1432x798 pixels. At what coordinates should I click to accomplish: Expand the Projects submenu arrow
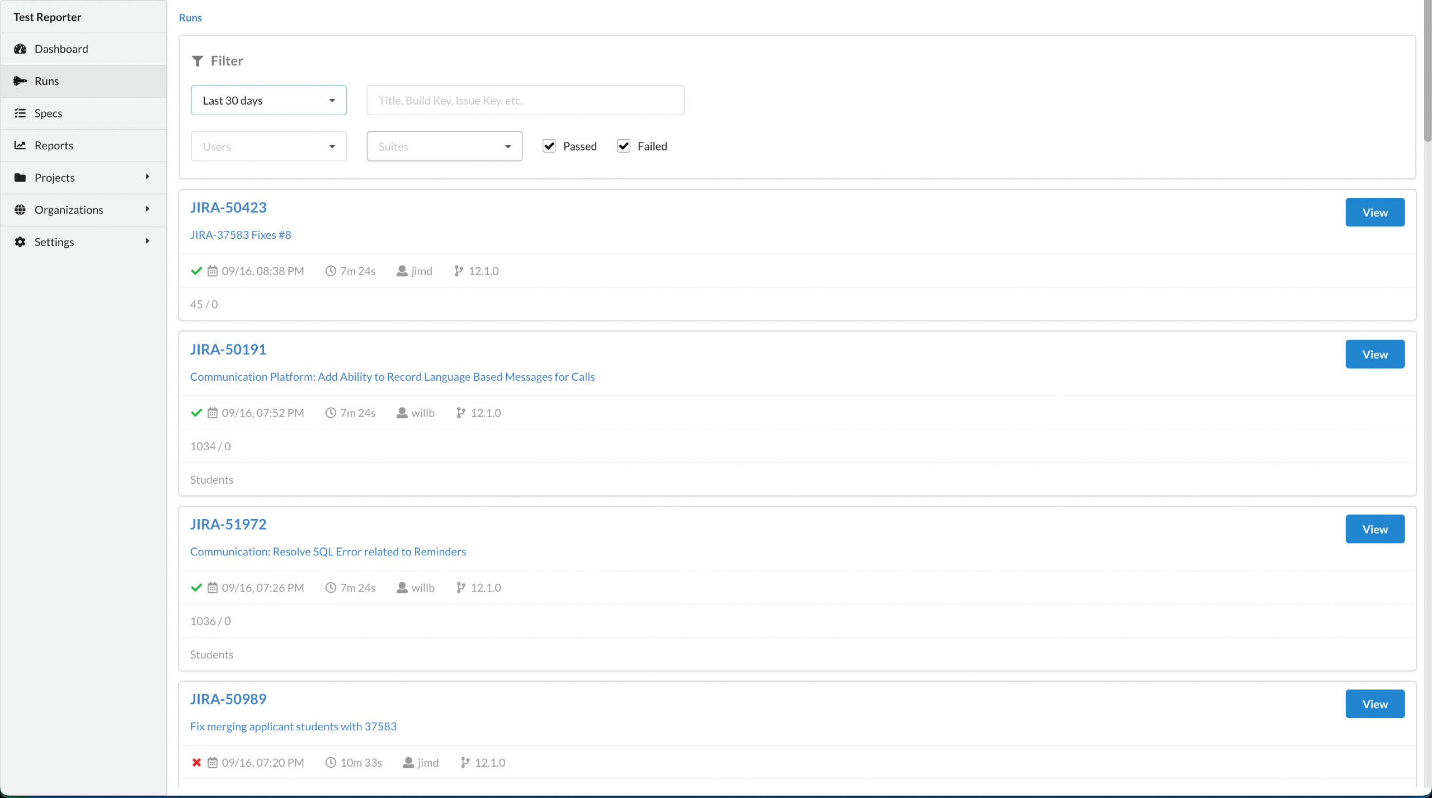click(x=148, y=177)
